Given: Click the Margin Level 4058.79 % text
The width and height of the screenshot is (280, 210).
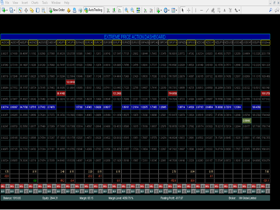Looking at the screenshot, I should 121,198.
